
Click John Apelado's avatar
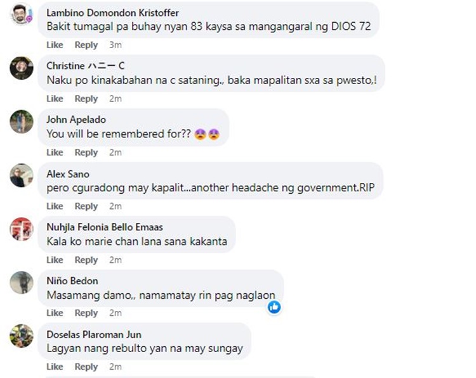click(x=22, y=122)
